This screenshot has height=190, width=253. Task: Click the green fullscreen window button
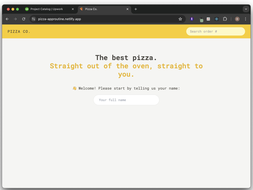point(17,9)
